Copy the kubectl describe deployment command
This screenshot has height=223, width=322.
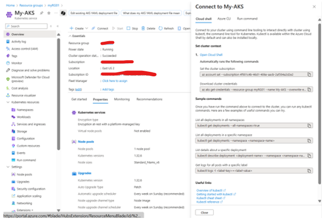309,156
